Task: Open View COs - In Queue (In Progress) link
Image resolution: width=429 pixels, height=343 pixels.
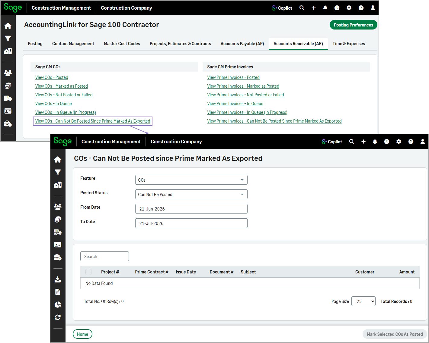Action: [66, 112]
